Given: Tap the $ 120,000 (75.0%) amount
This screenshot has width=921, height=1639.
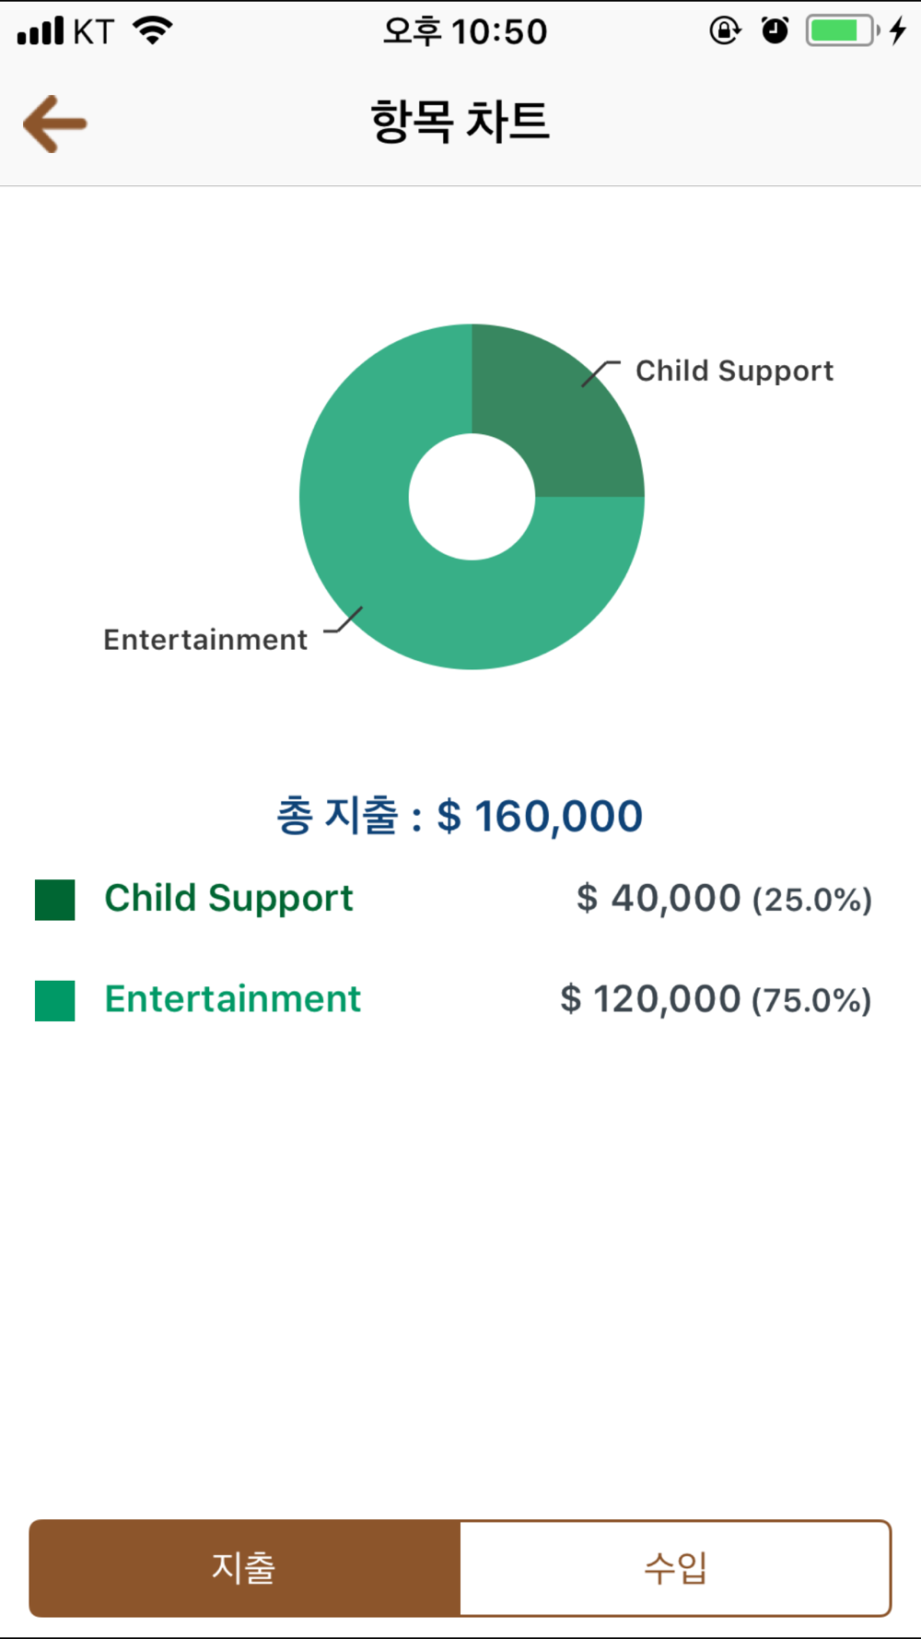Looking at the screenshot, I should [716, 999].
